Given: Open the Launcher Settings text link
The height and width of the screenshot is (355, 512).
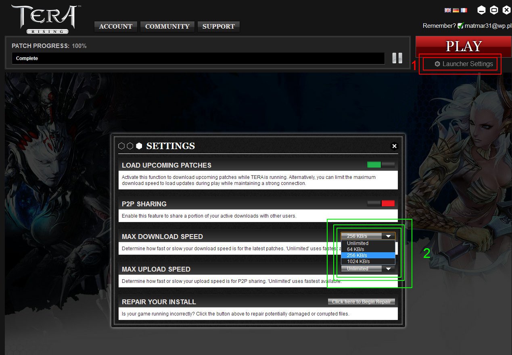Looking at the screenshot, I should point(468,64).
